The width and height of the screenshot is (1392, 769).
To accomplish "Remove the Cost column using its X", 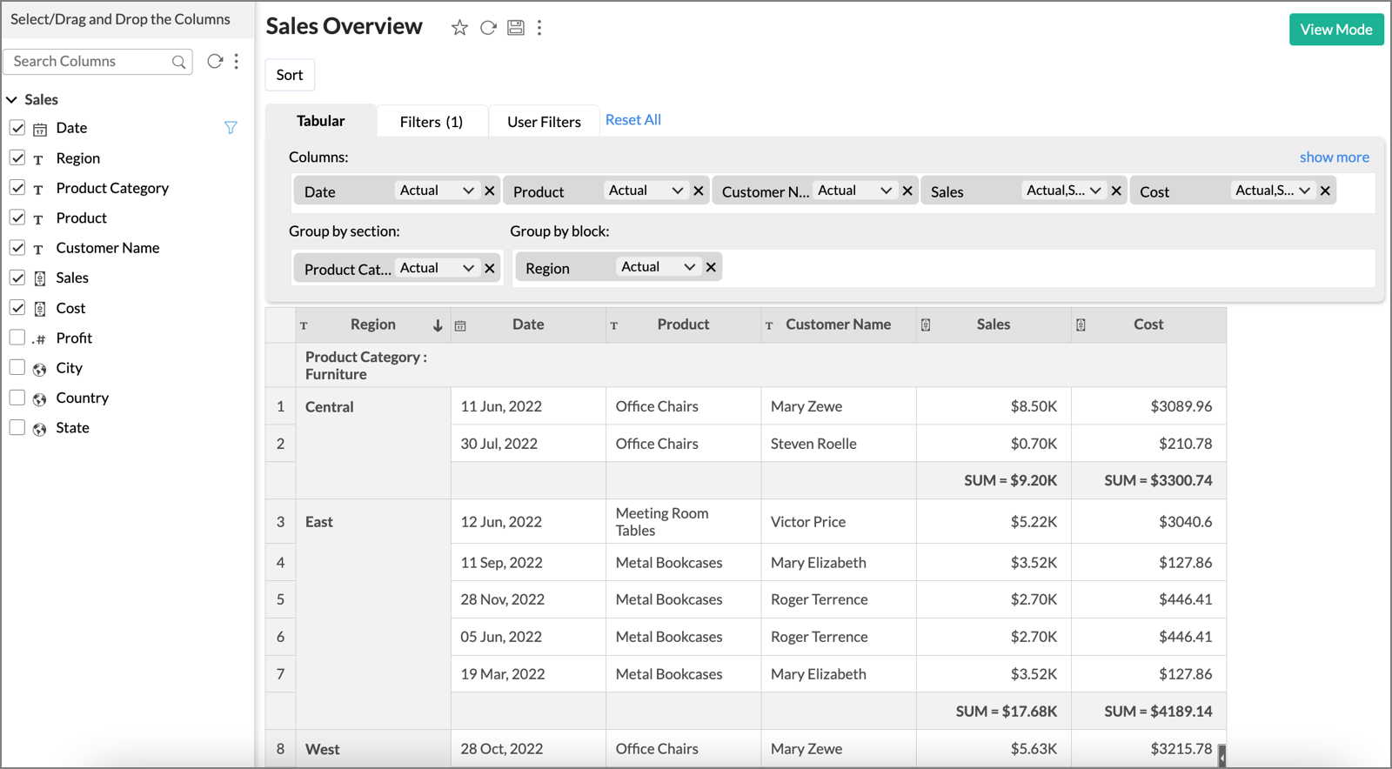I will tap(1325, 191).
